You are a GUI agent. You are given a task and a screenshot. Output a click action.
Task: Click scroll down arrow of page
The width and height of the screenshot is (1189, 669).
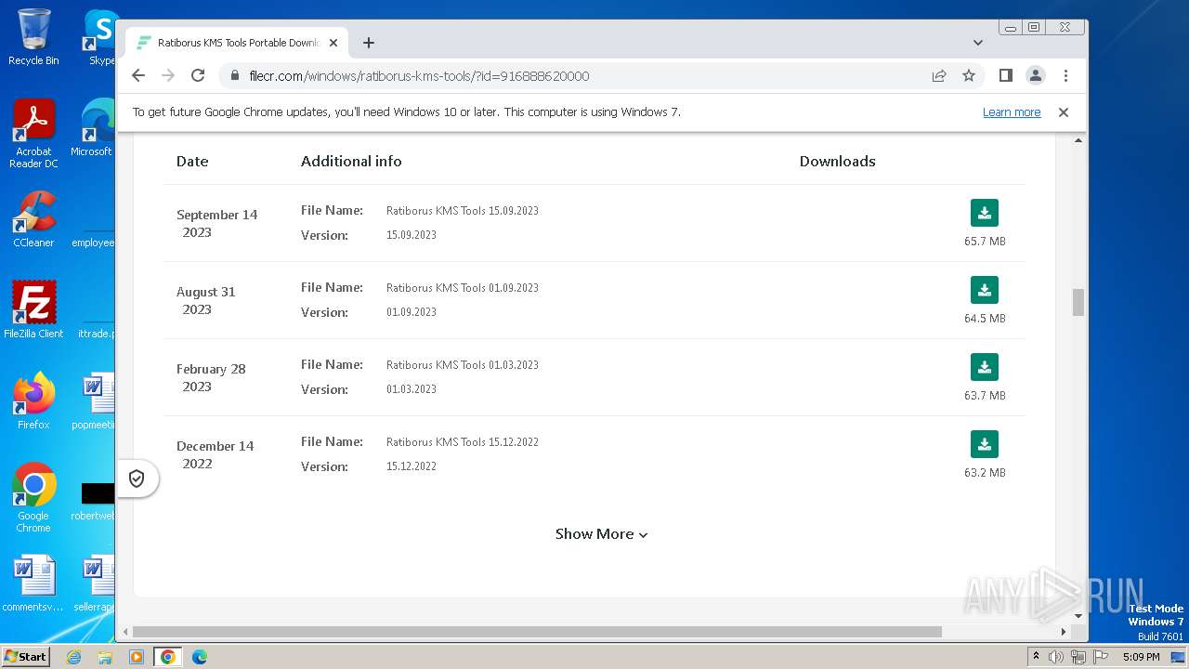[1078, 615]
